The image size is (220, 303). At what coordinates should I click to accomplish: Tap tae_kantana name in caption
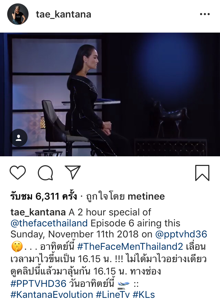tap(38, 212)
